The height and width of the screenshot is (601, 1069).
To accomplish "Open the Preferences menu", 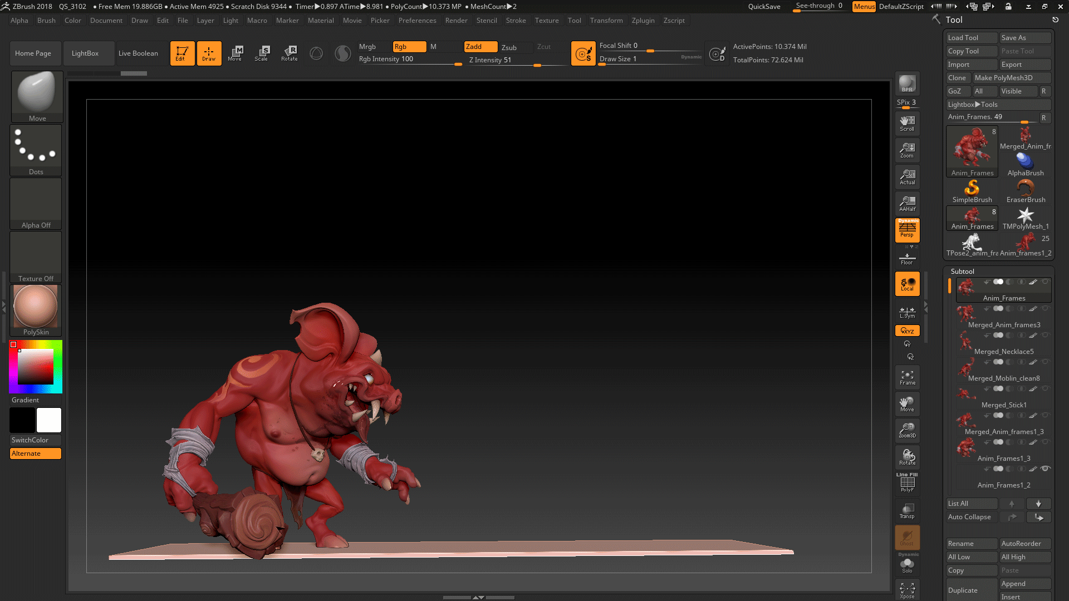I will [417, 21].
